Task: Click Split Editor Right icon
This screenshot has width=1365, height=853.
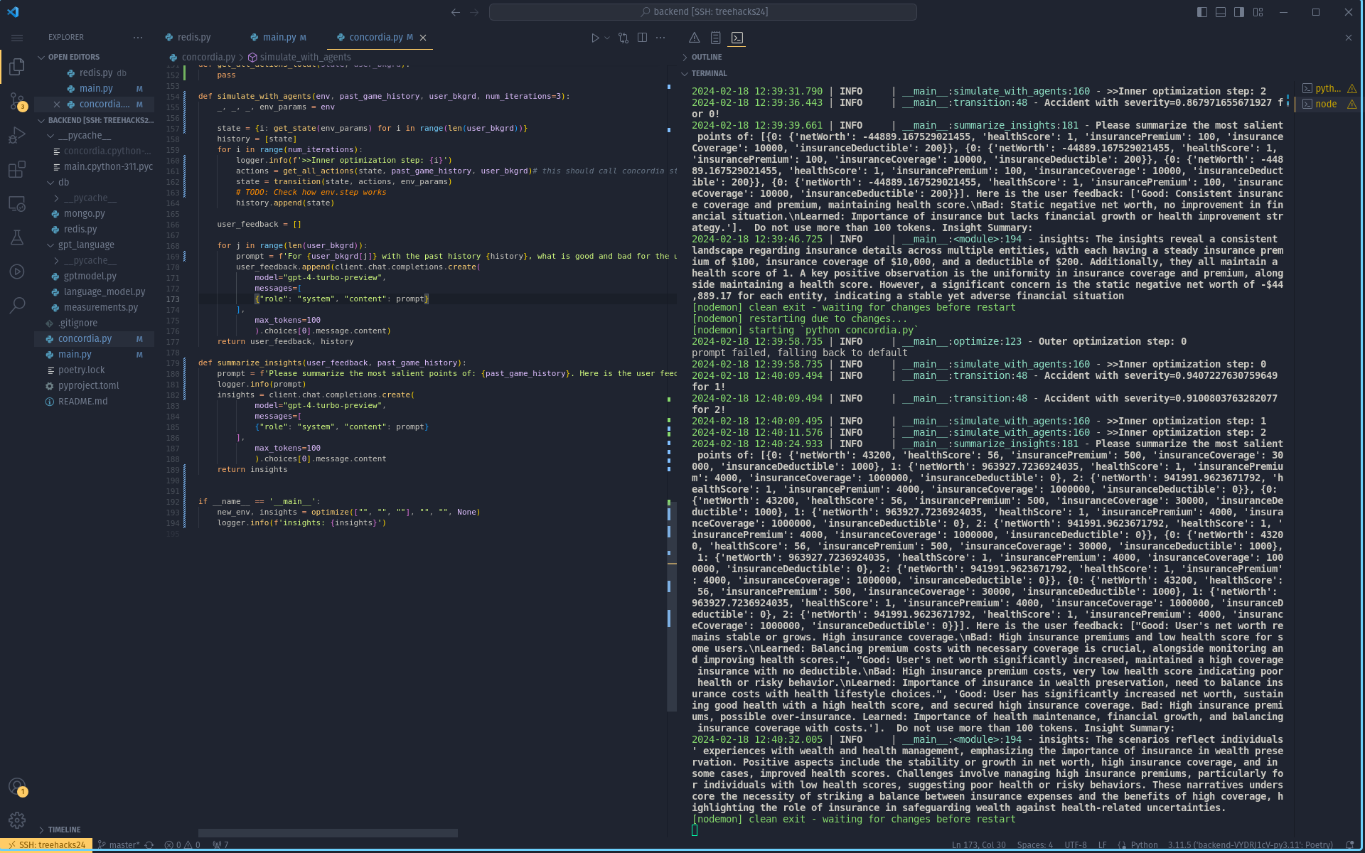Action: click(642, 38)
